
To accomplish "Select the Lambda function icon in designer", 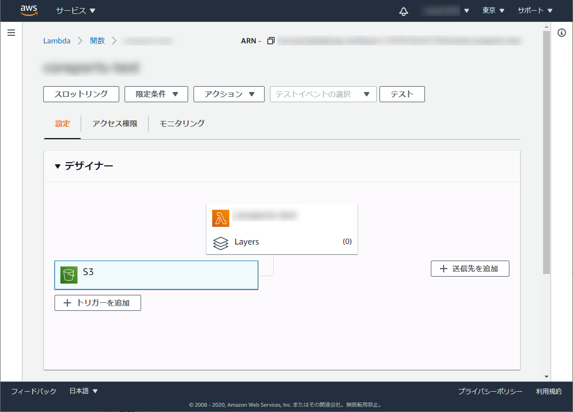I will (x=221, y=218).
